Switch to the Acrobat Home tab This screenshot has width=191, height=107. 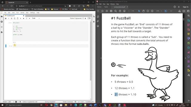[x=99, y=7]
